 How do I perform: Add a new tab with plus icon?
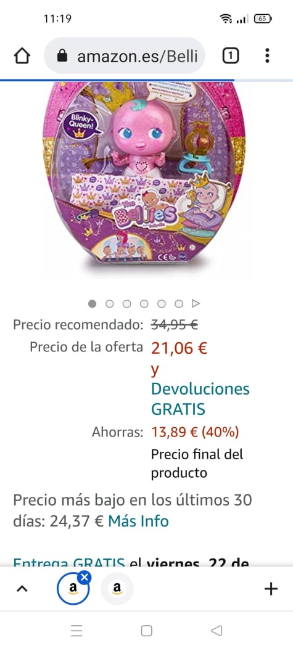click(x=271, y=588)
